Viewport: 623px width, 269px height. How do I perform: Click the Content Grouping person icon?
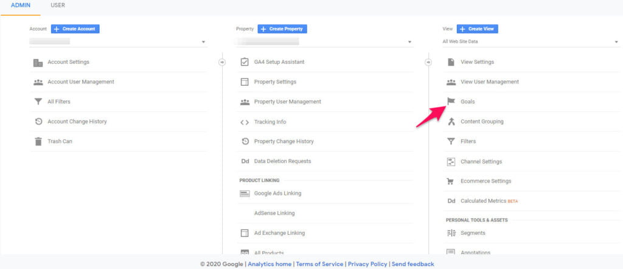[451, 122]
